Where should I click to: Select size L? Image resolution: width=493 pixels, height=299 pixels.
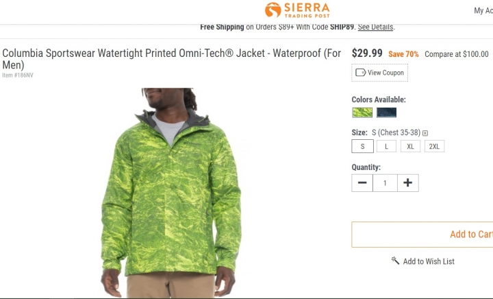386,146
